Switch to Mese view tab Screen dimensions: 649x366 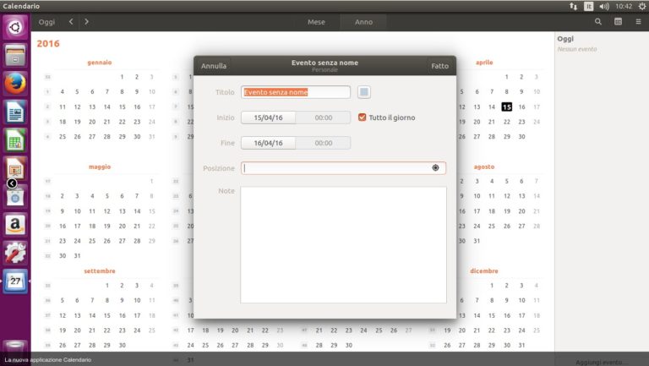click(316, 22)
